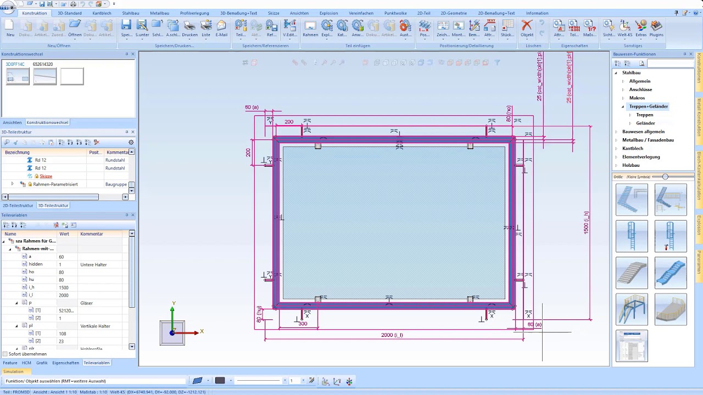The image size is (703, 395).
Task: Click the search field in Bauwesen-Funktionen
Action: (x=670, y=64)
